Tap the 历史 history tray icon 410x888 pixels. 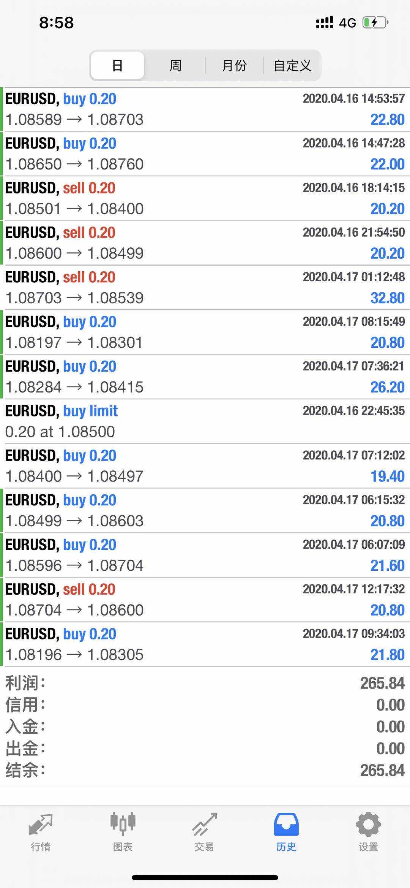point(286,825)
